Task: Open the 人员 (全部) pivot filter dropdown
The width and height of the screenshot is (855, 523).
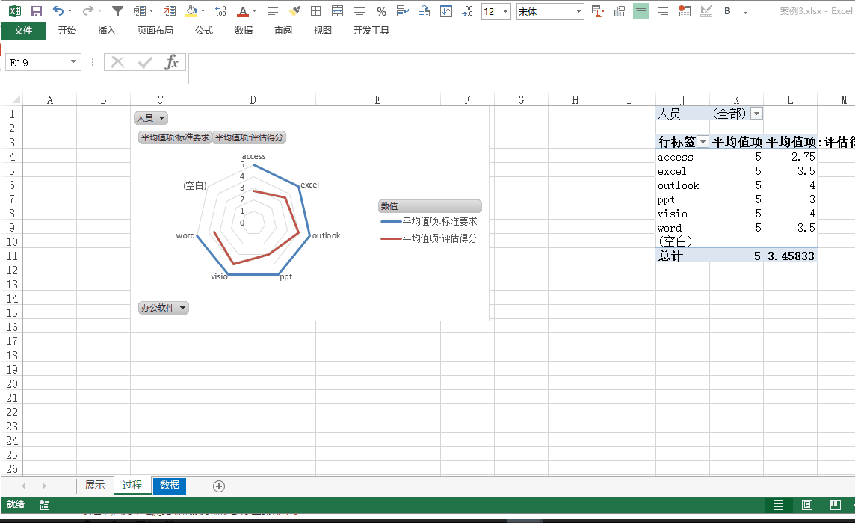Action: click(x=757, y=114)
